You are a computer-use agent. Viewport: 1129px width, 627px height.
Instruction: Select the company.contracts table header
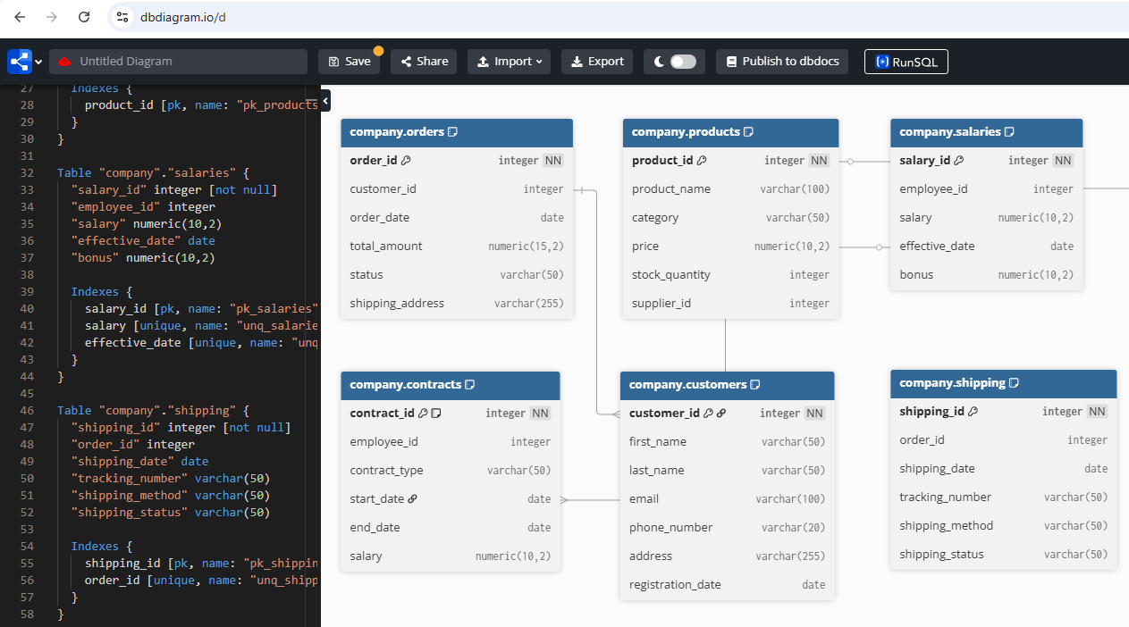point(451,385)
